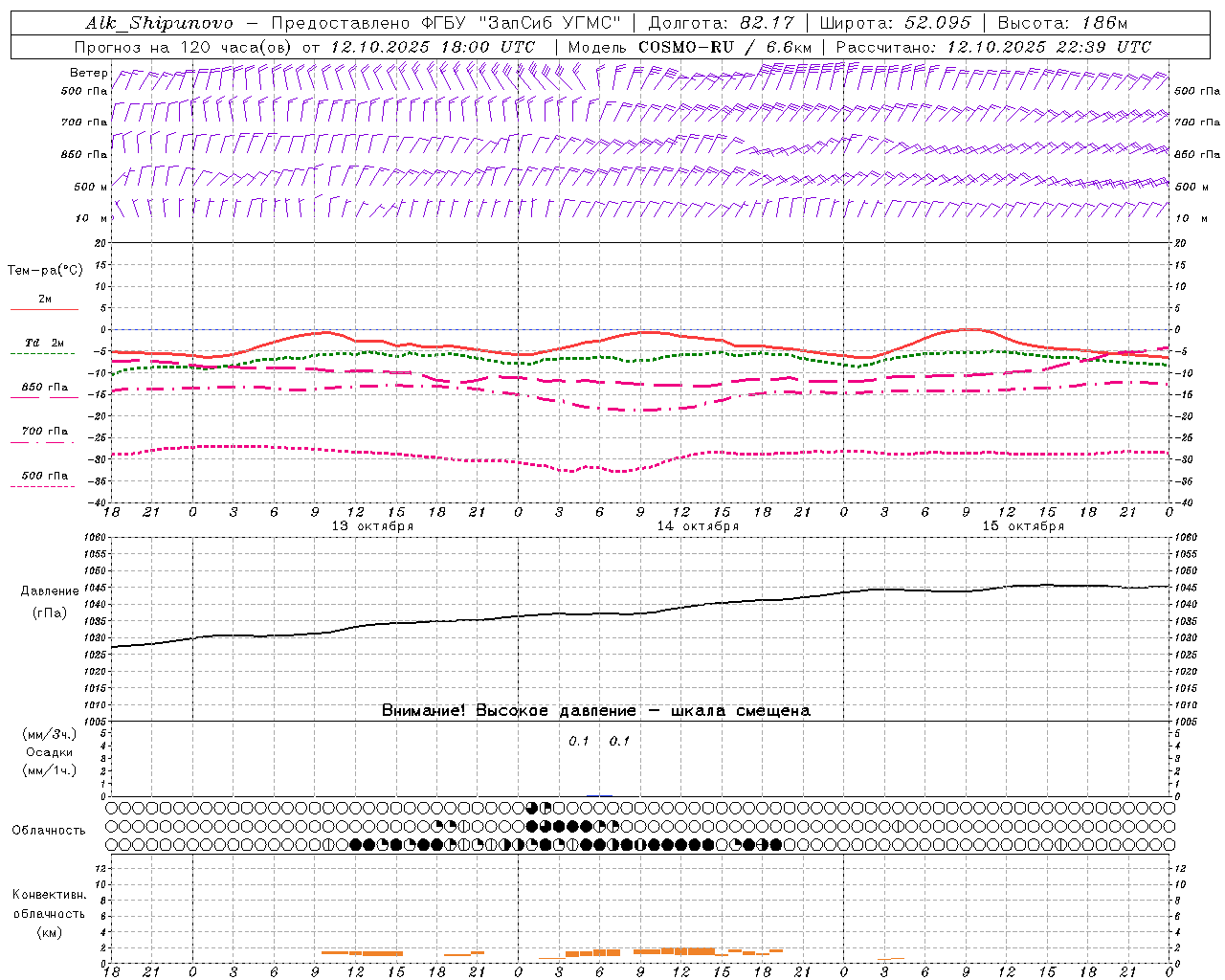The image size is (1225, 980).
Task: Click the 'Ветер' wind section label
Action: point(88,73)
